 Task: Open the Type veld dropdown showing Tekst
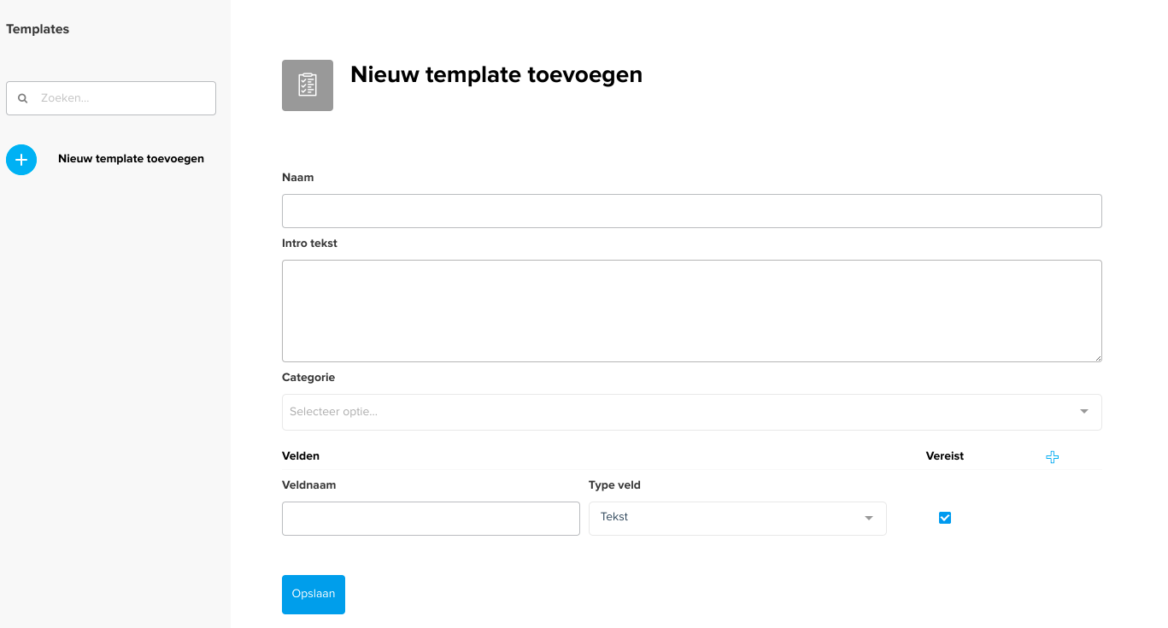[x=737, y=518]
